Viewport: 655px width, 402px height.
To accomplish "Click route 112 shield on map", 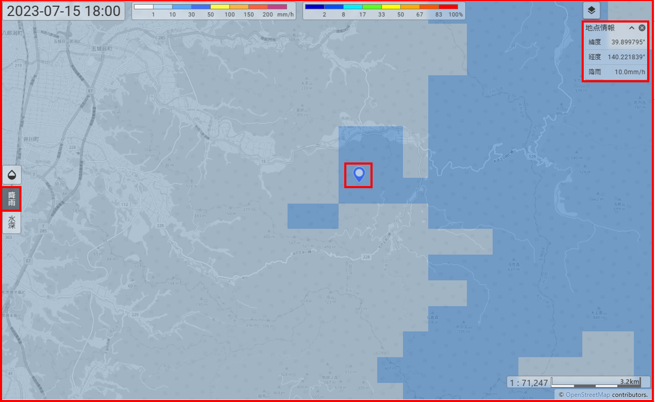I will [124, 204].
